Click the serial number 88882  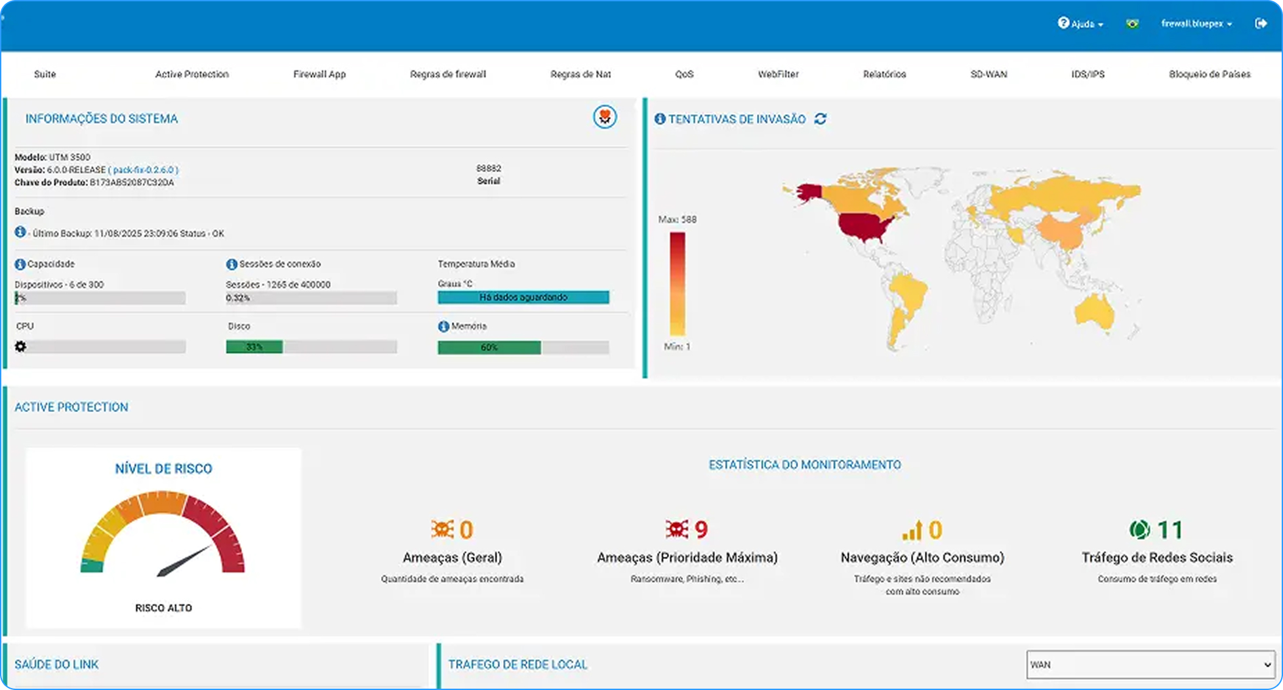pos(489,169)
